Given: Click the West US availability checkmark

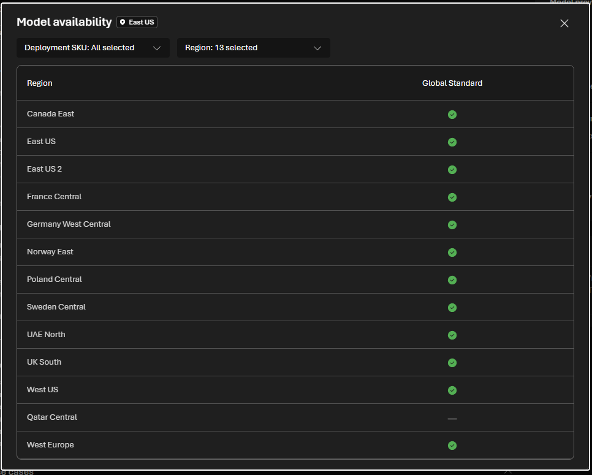Looking at the screenshot, I should 452,390.
